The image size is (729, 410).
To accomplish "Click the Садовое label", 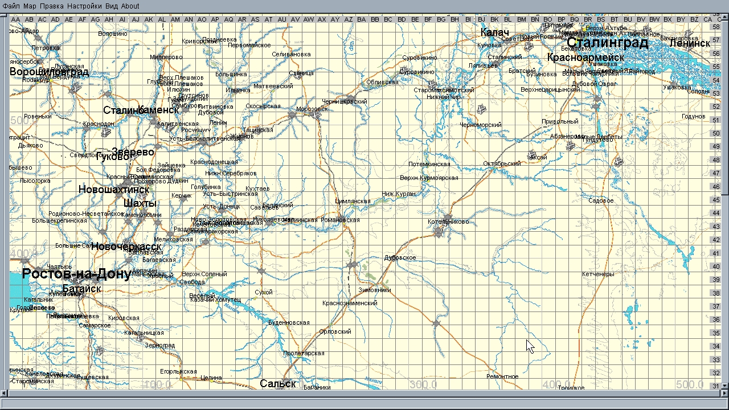I will click(601, 201).
